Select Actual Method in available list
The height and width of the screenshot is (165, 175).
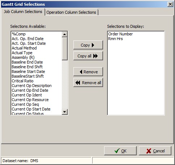tap(24, 48)
